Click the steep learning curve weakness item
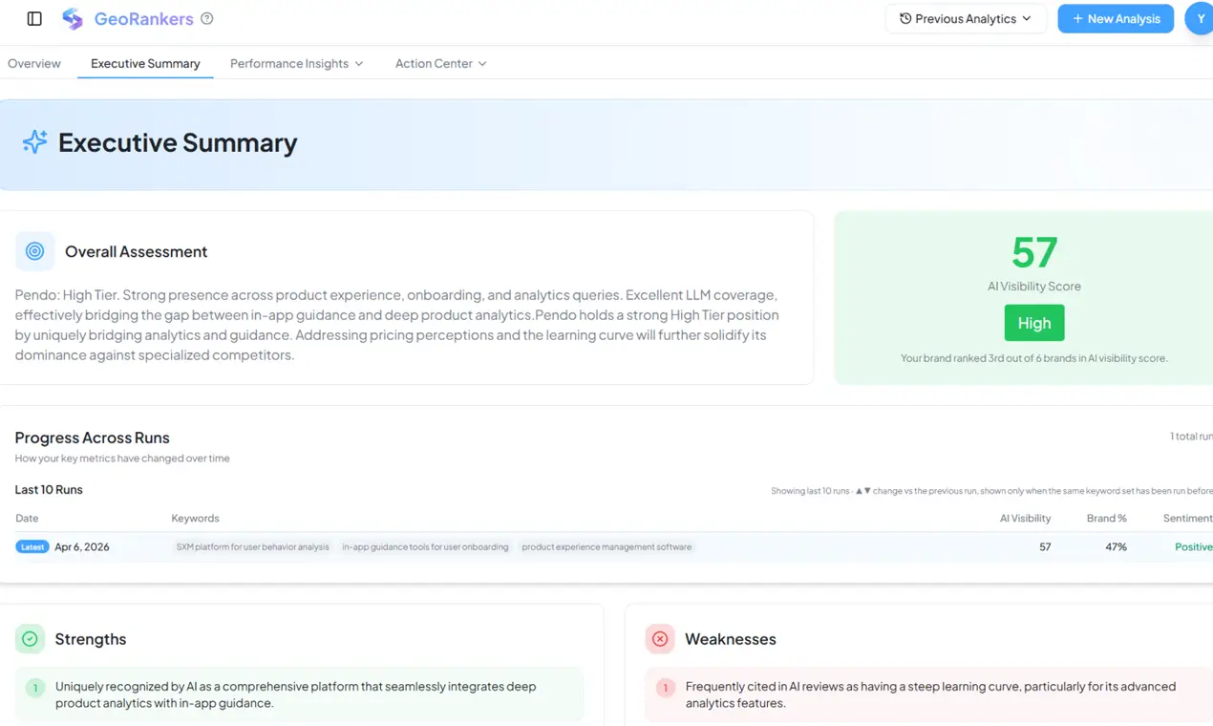 point(930,694)
